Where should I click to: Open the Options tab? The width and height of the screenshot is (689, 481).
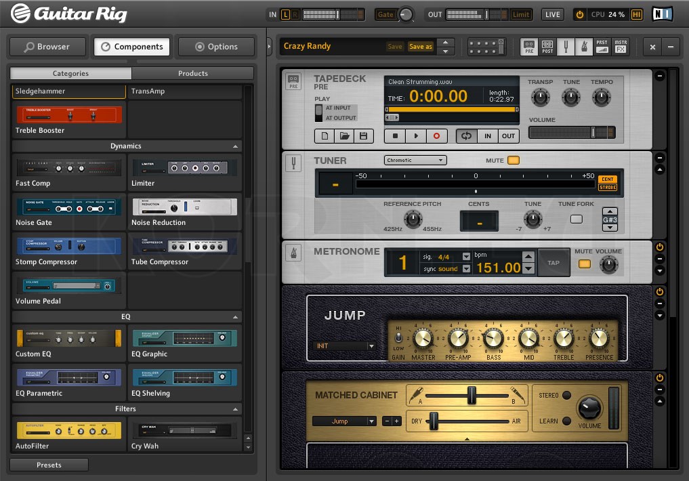216,47
